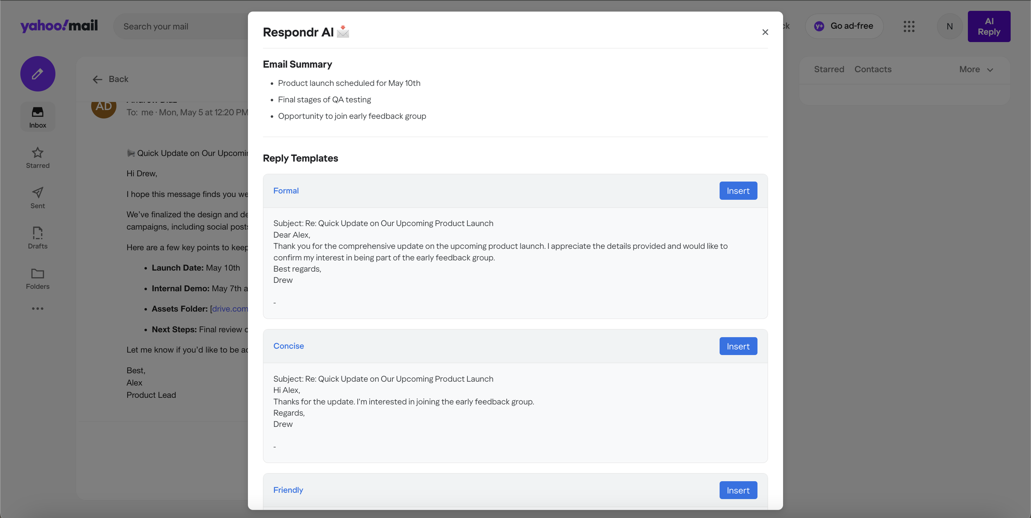Viewport: 1031px width, 518px height.
Task: Open the Drafts icon
Action: tap(38, 233)
